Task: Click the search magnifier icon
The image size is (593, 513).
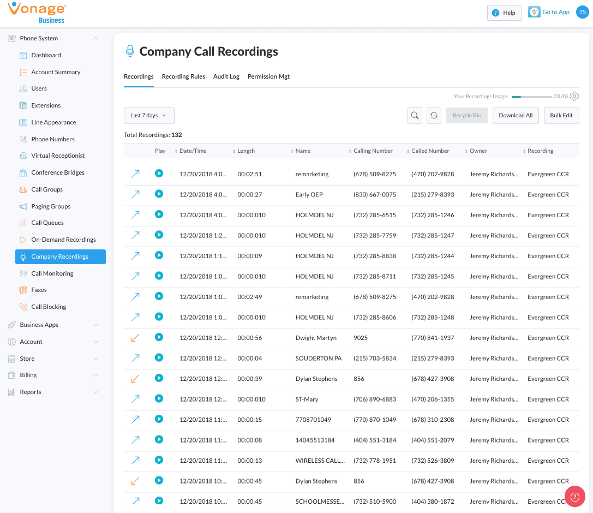Action: tap(415, 116)
